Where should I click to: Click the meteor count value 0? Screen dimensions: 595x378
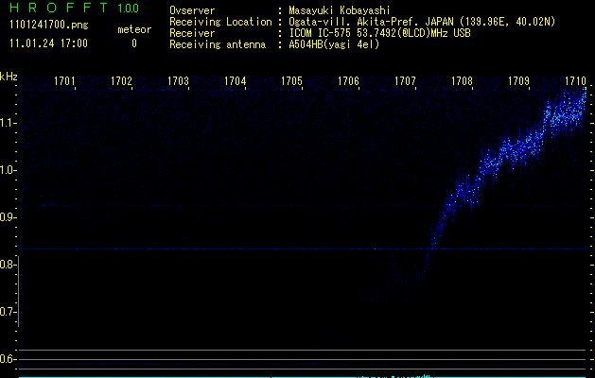[134, 43]
